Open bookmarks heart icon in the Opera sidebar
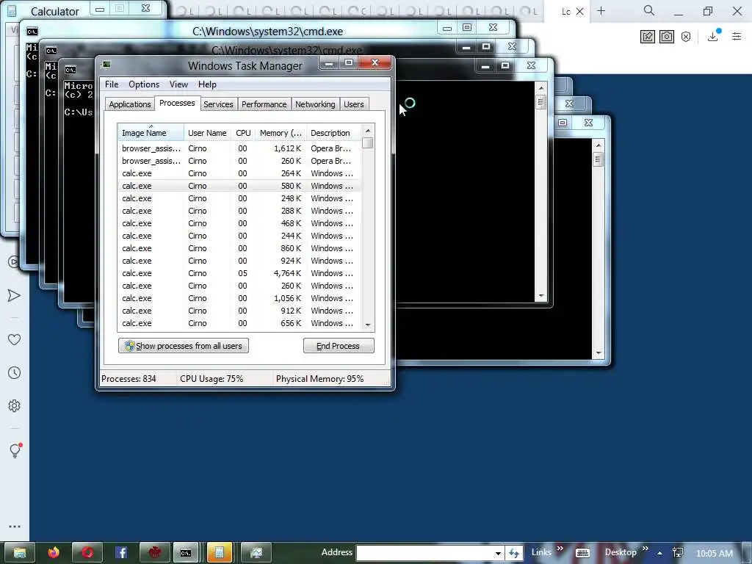The height and width of the screenshot is (564, 752). [x=15, y=339]
